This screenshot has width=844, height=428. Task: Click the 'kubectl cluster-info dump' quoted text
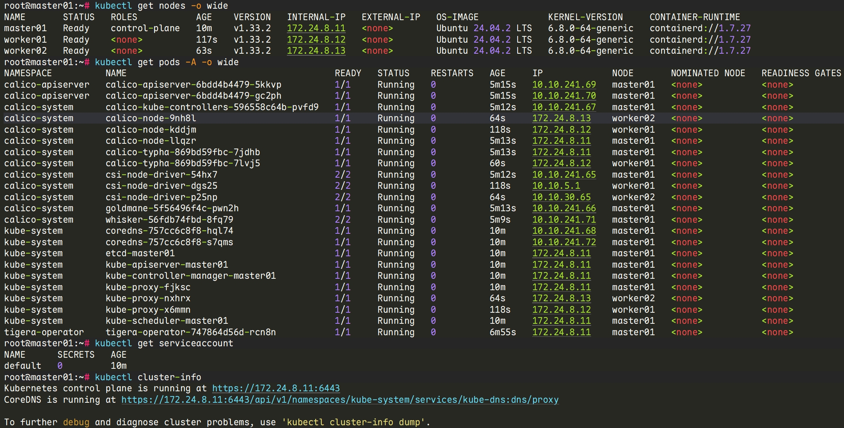tap(355, 422)
